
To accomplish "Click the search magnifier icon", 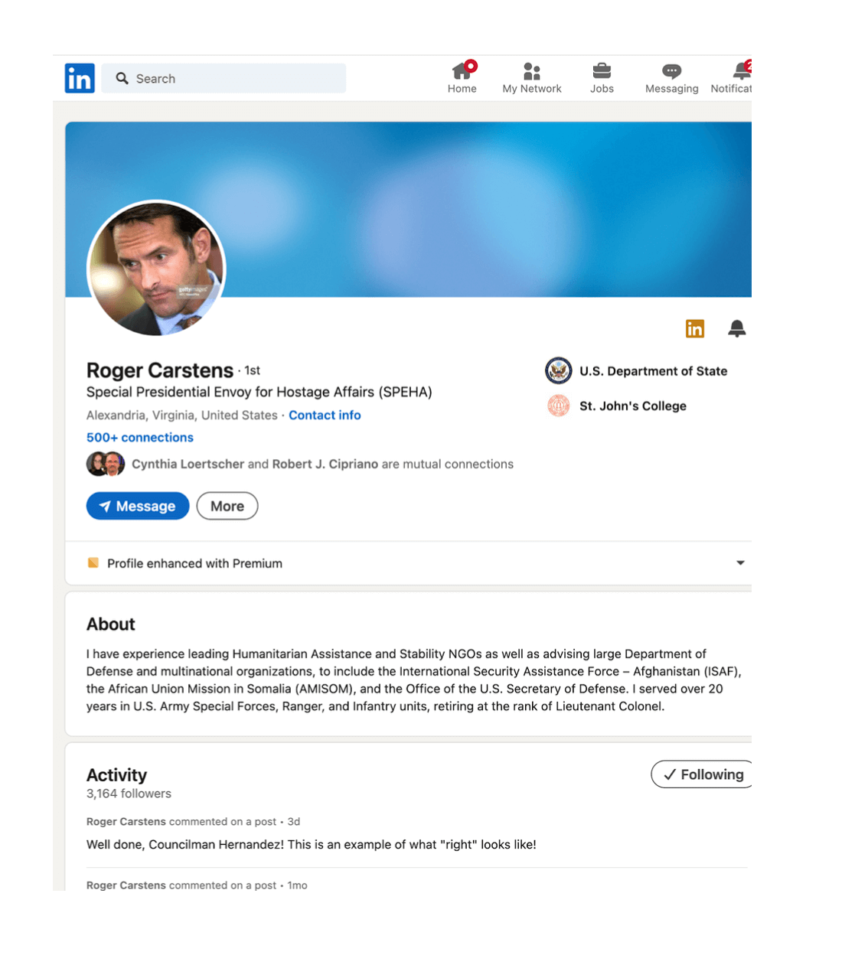I will pyautogui.click(x=122, y=78).
